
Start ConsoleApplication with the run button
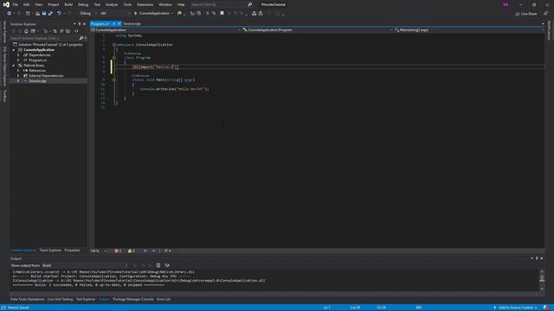152,14
